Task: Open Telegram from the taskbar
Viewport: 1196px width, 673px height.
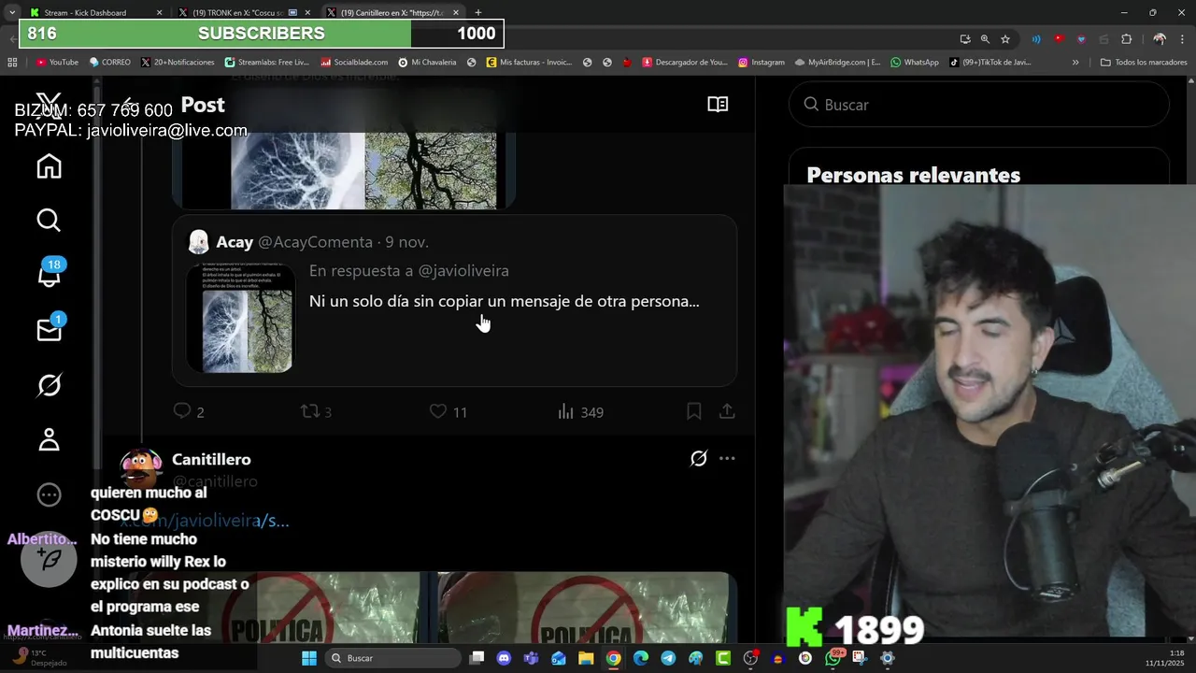Action: 668,658
